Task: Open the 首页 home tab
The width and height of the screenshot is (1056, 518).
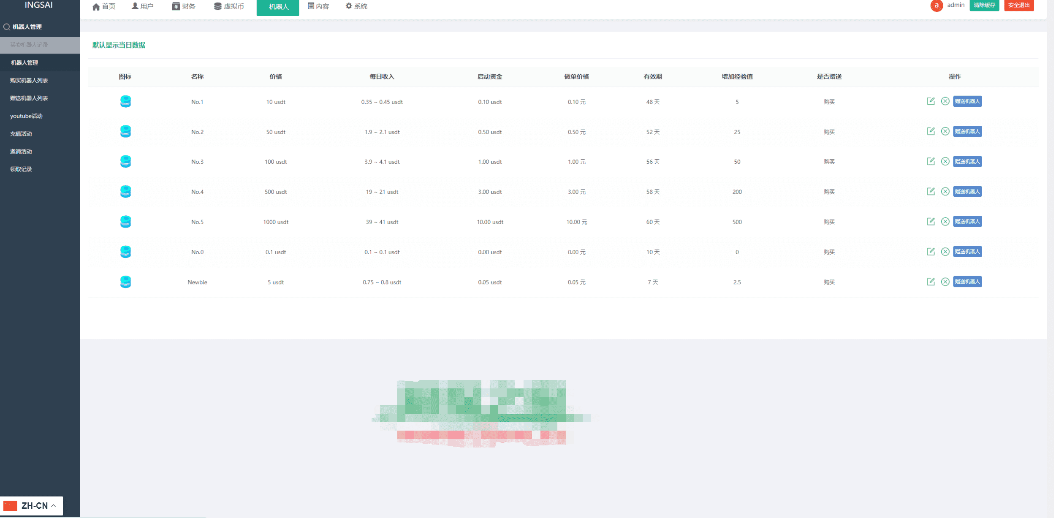Action: (x=104, y=6)
